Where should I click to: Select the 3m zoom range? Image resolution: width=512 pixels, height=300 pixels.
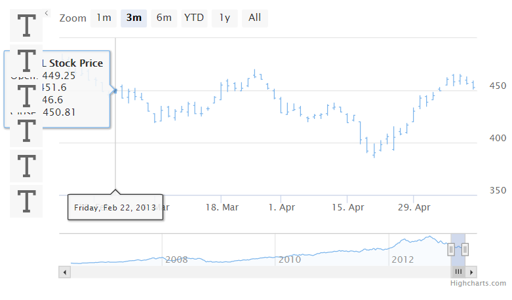[134, 18]
